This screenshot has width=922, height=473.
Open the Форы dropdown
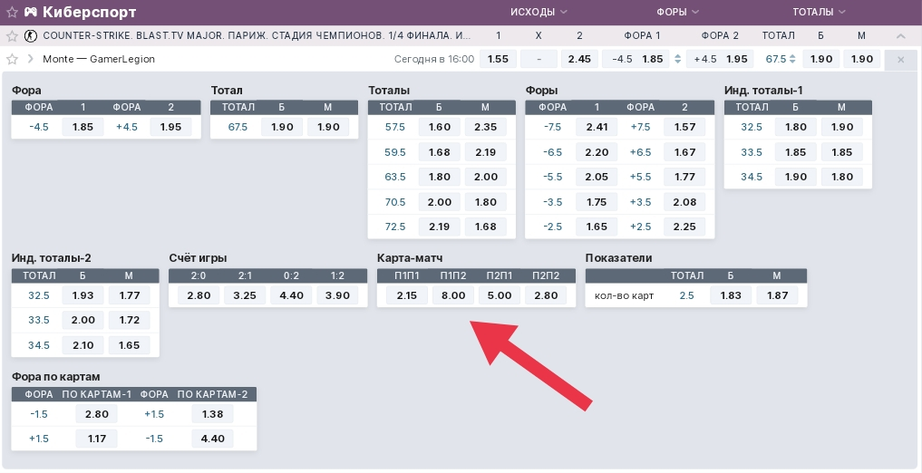click(678, 12)
